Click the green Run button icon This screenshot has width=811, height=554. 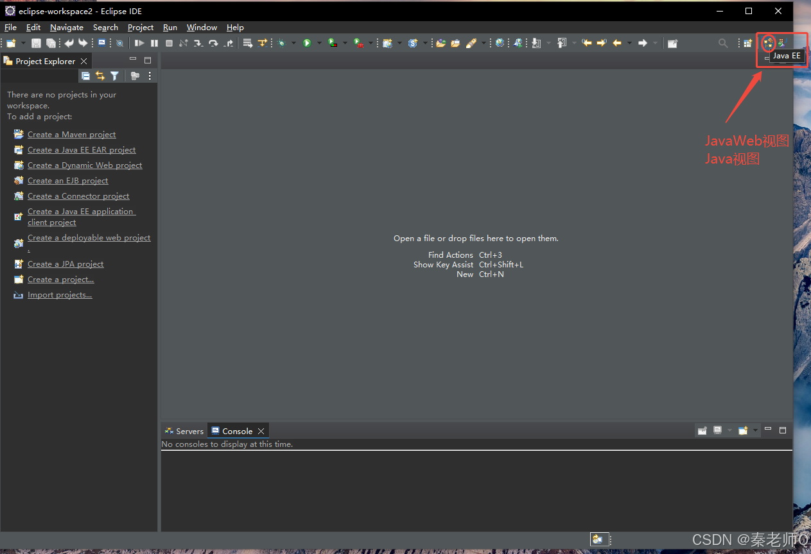point(307,43)
